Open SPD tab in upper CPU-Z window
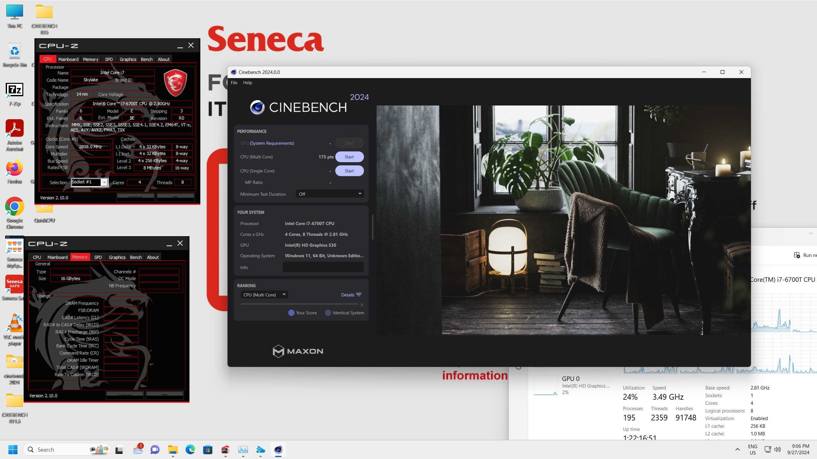Image resolution: width=817 pixels, height=459 pixels. (x=109, y=59)
